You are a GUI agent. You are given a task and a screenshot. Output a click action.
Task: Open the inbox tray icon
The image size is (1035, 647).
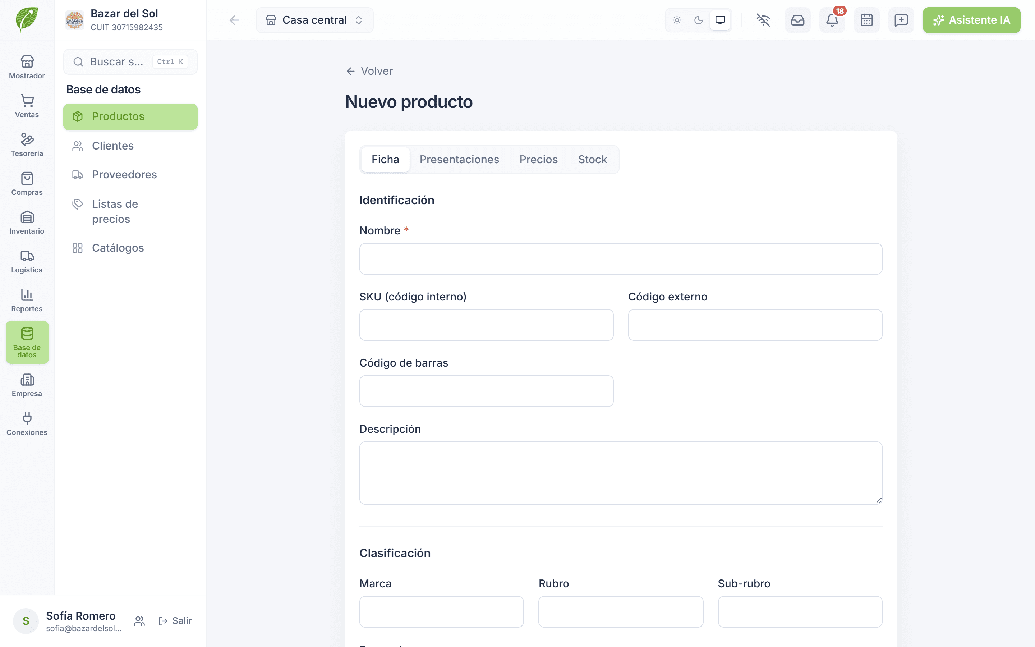[x=798, y=20]
